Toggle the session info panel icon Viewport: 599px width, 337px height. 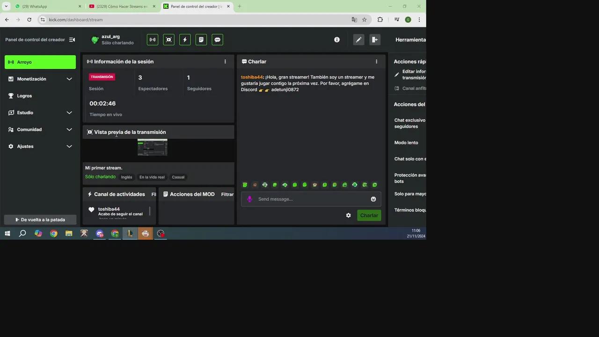pos(153,40)
